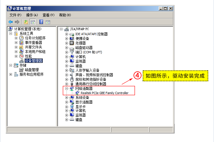Select 磁盘管理 in the left tree
The height and width of the screenshot is (142, 214).
click(32, 70)
